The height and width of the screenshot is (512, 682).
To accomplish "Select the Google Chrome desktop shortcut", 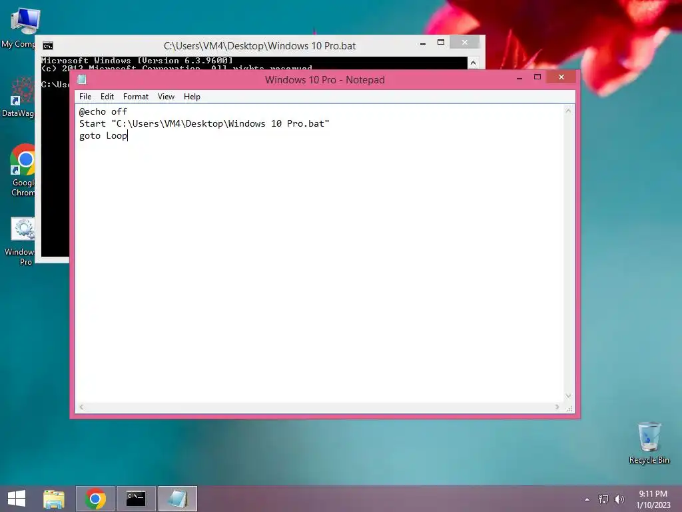I will point(23,170).
